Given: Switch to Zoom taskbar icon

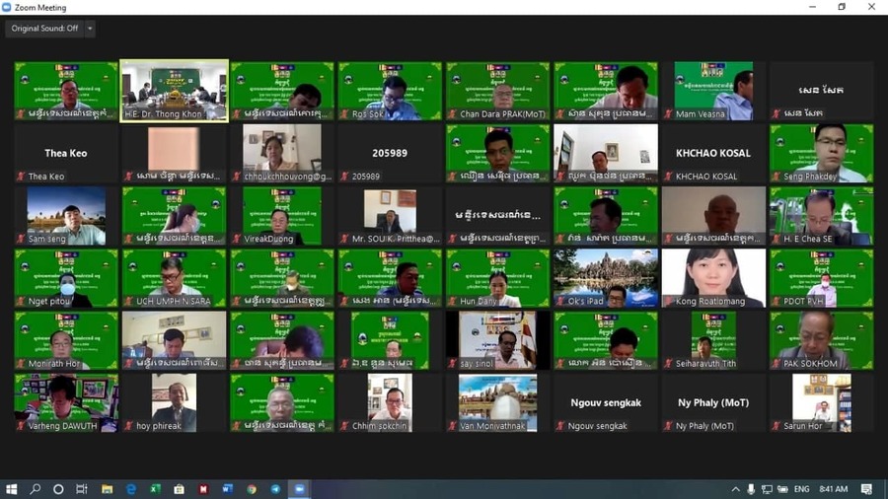Looking at the screenshot, I should tap(300, 489).
